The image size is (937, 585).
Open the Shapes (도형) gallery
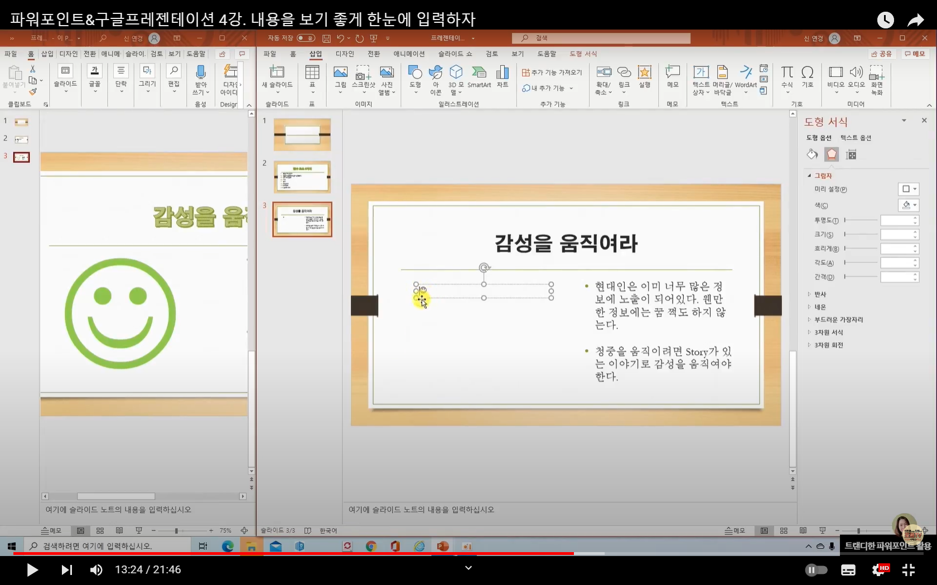415,79
